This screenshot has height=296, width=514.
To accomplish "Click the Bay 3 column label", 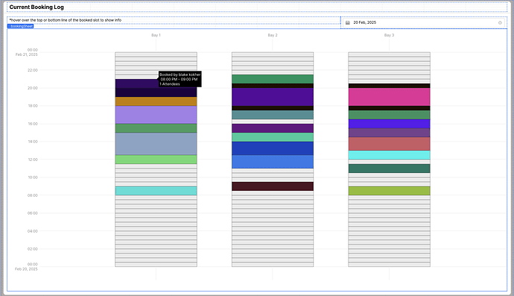I will pos(389,35).
